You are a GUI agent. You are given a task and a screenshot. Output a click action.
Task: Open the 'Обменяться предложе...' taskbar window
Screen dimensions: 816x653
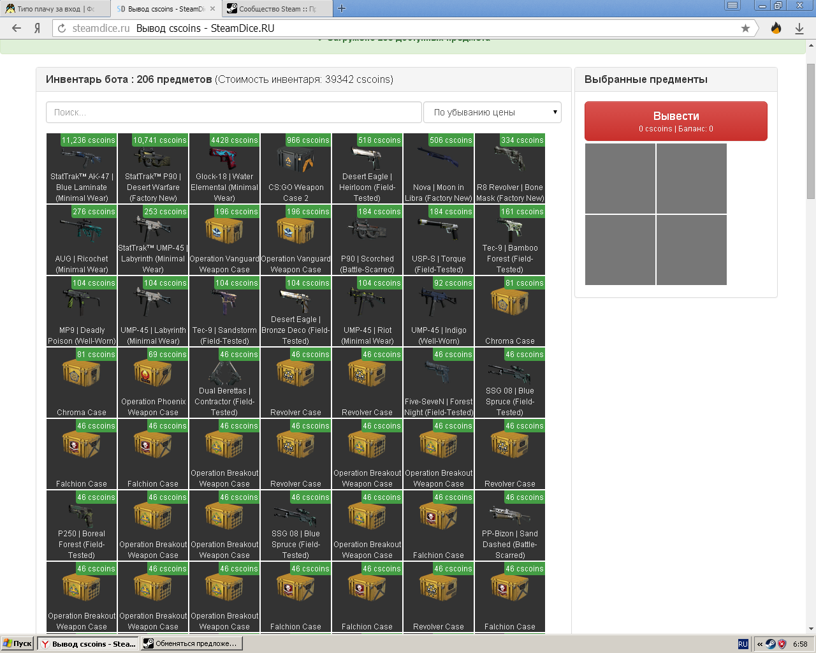pyautogui.click(x=191, y=643)
